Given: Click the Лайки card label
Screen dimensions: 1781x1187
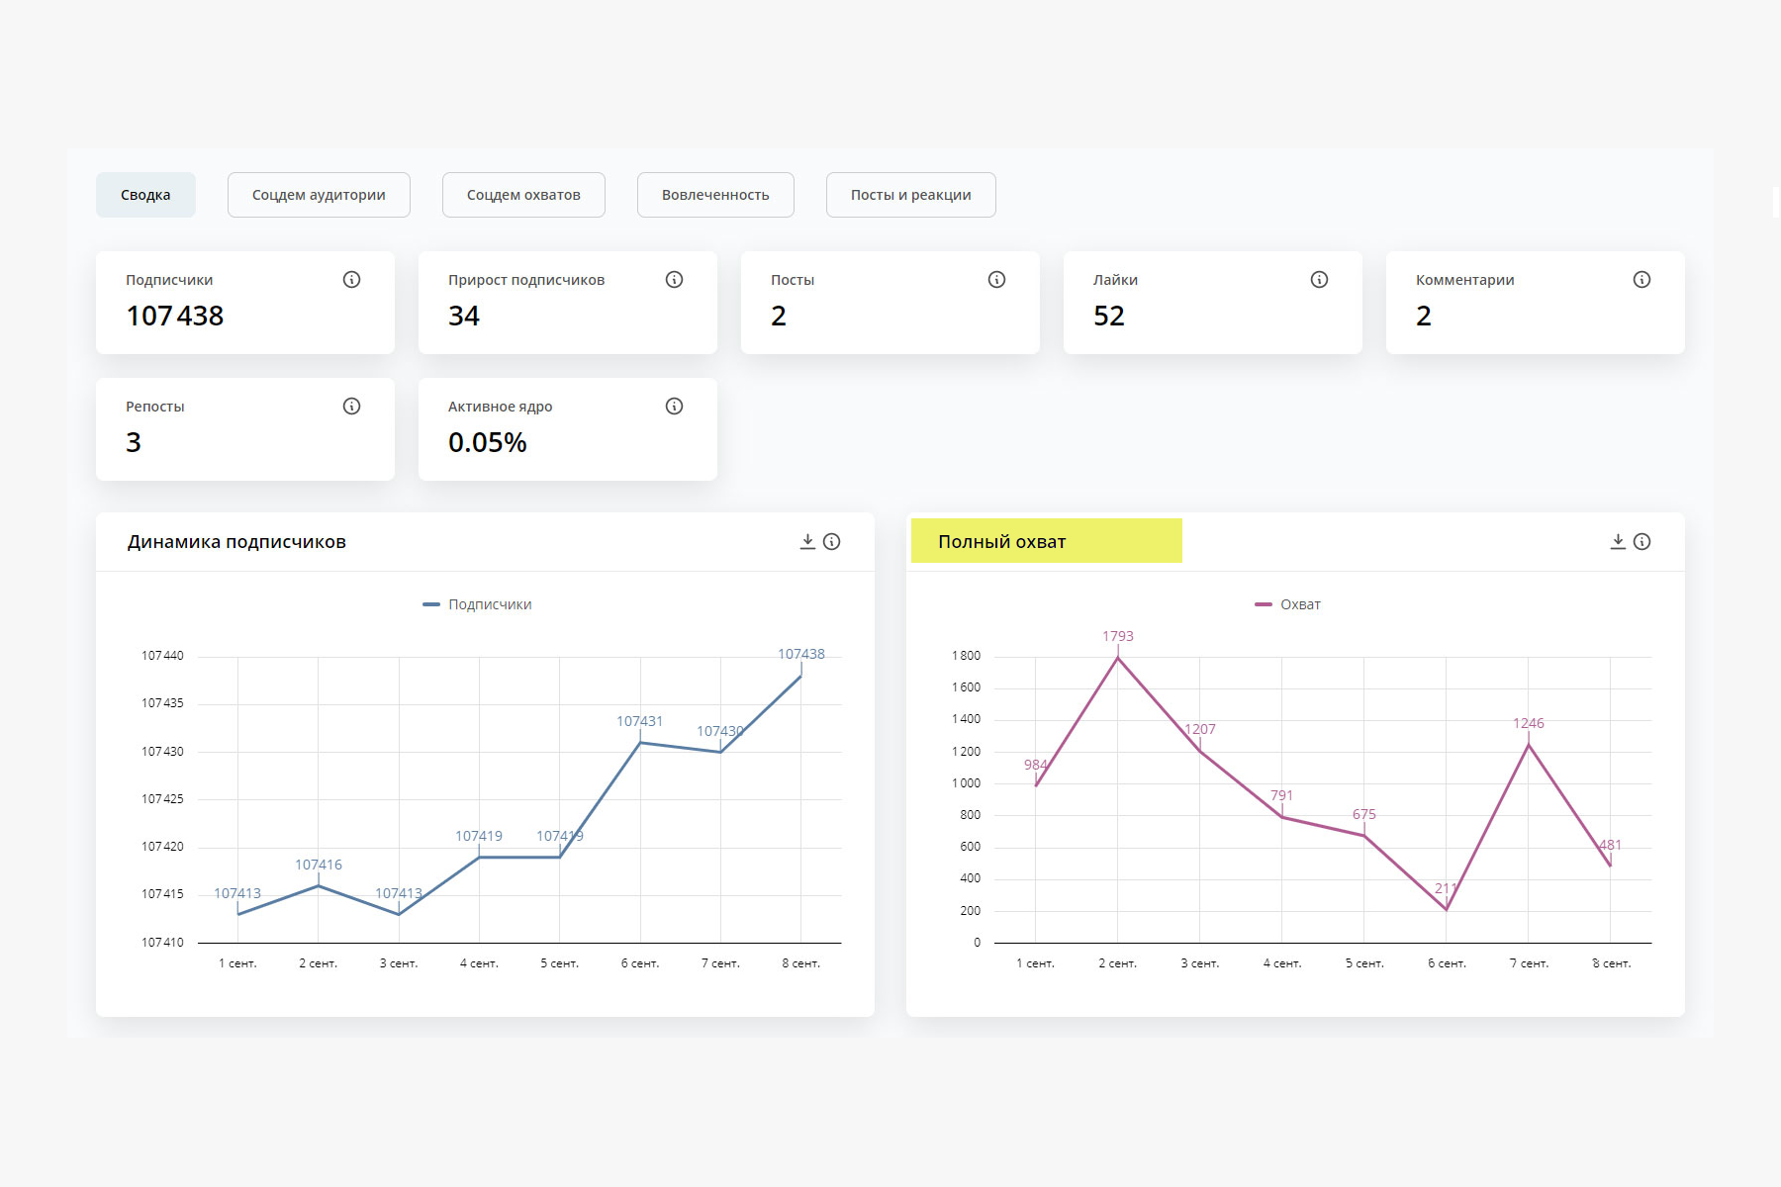Looking at the screenshot, I should pos(1115,280).
